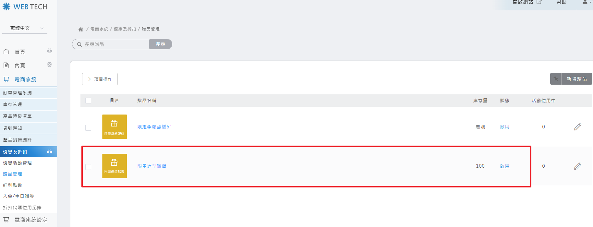
Task: Expand the 項目操作 menu
Action: [x=100, y=79]
